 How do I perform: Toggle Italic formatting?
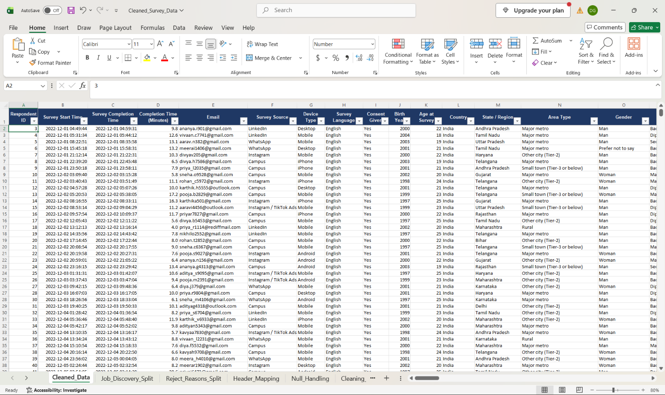coord(98,58)
